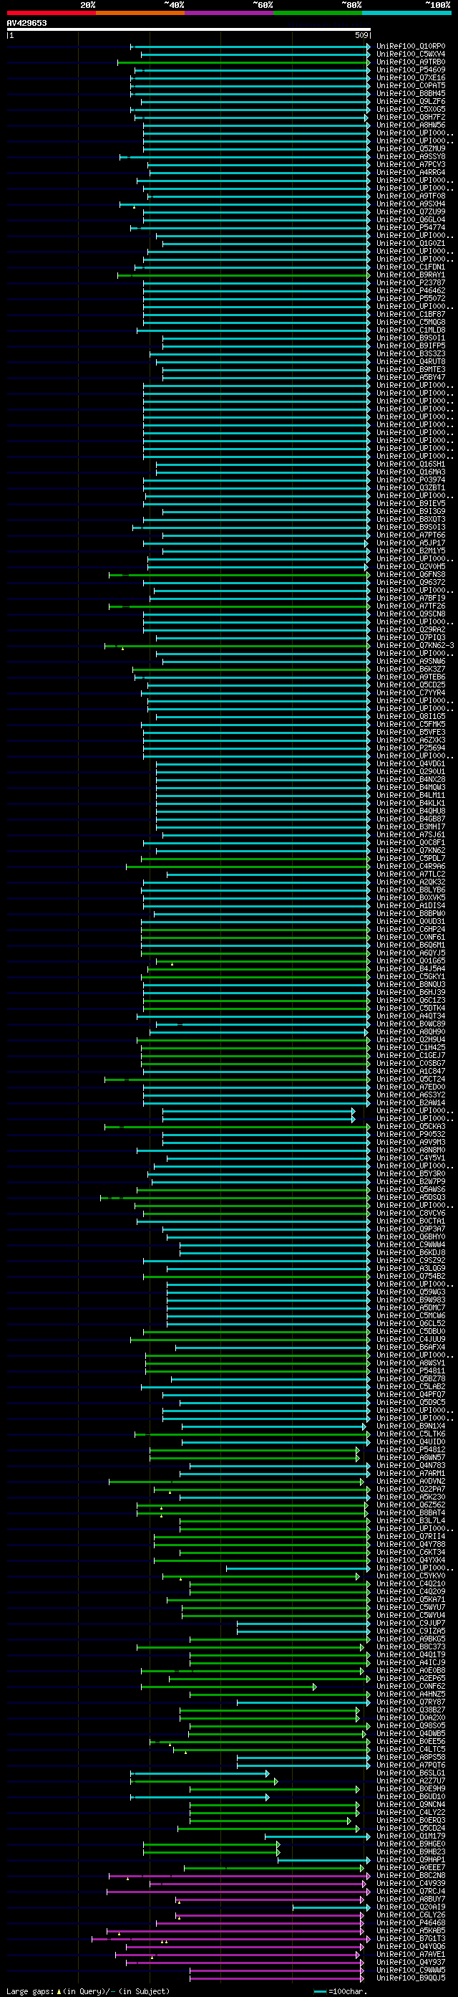The image size is (458, 1997).
Task: Select hit UniRef100_B8C2N8
Action: tap(411, 1875)
